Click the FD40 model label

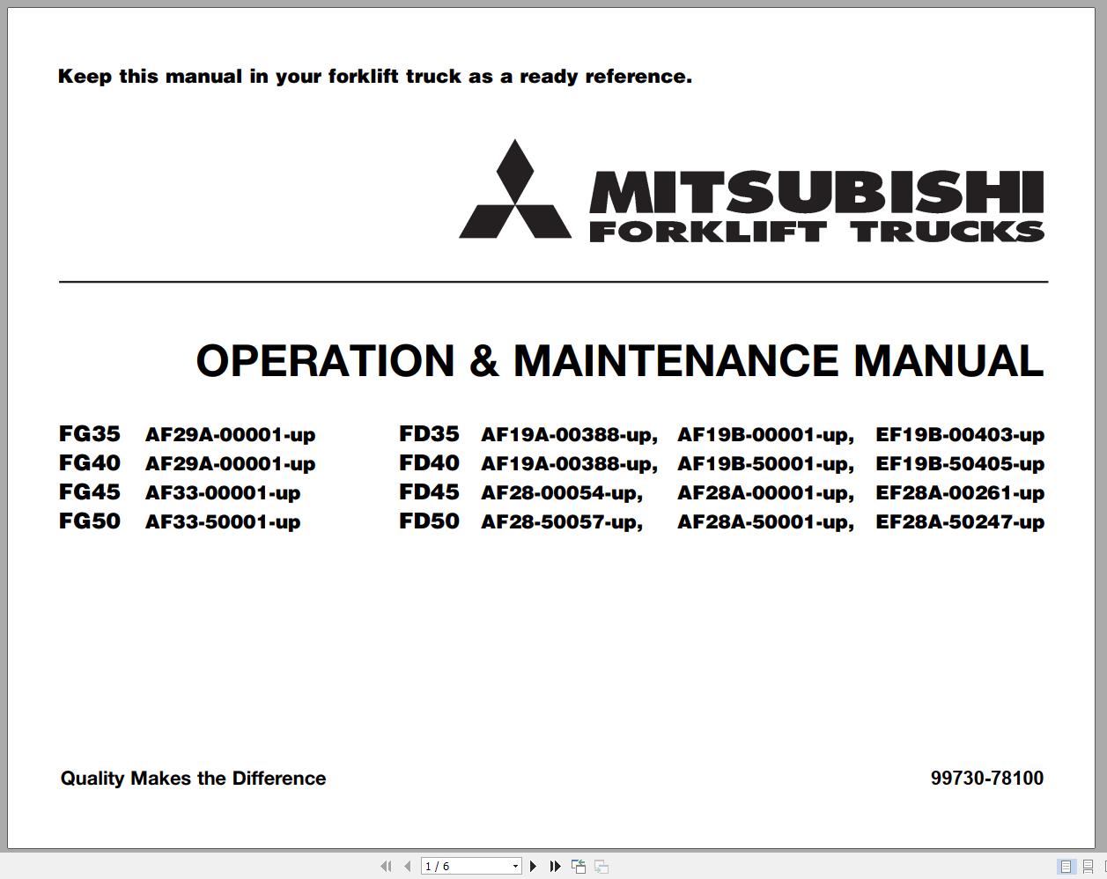click(430, 463)
